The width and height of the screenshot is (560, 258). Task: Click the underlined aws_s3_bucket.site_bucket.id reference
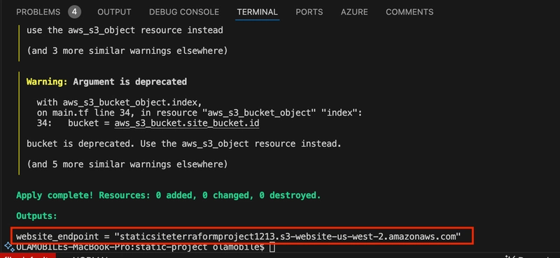[187, 124]
